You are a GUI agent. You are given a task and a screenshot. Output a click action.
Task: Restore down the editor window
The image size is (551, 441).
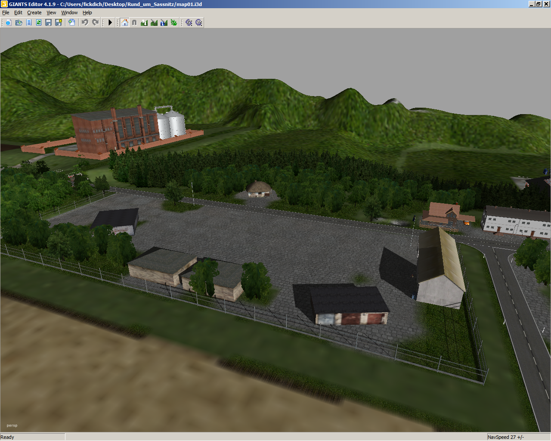[539, 4]
